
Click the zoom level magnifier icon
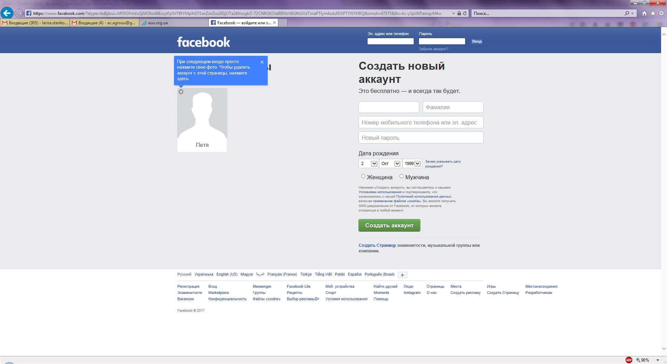coord(638,360)
